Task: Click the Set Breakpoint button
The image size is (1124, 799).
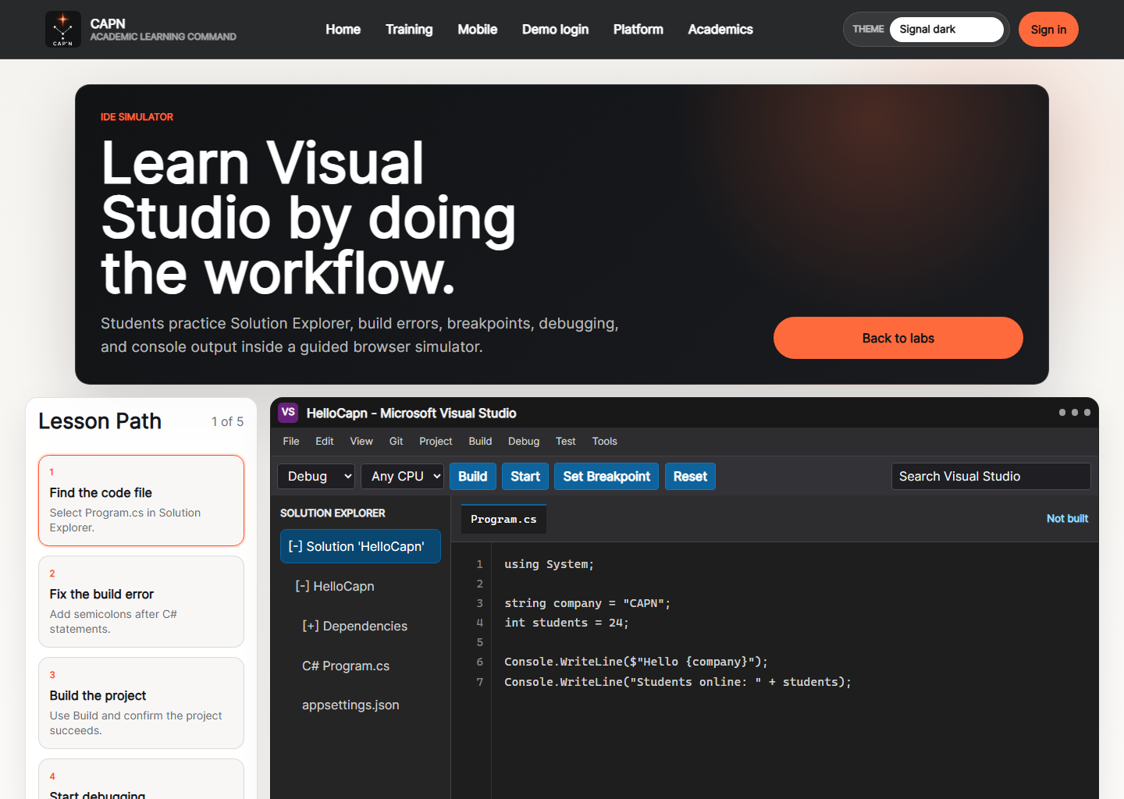Action: click(606, 476)
